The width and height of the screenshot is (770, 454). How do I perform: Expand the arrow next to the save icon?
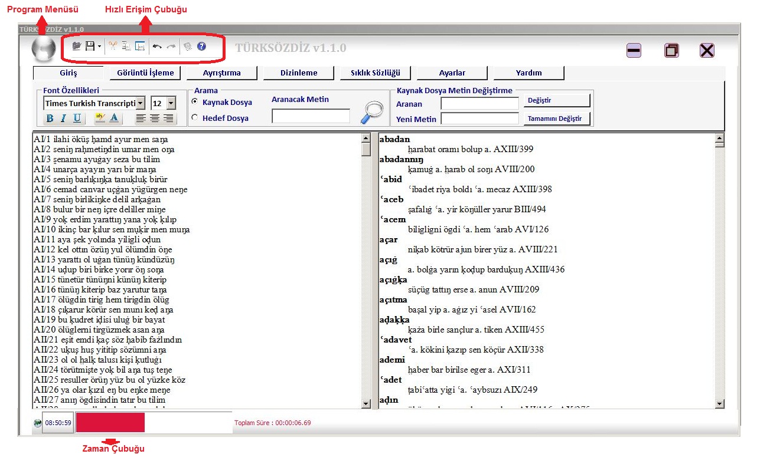click(x=99, y=46)
